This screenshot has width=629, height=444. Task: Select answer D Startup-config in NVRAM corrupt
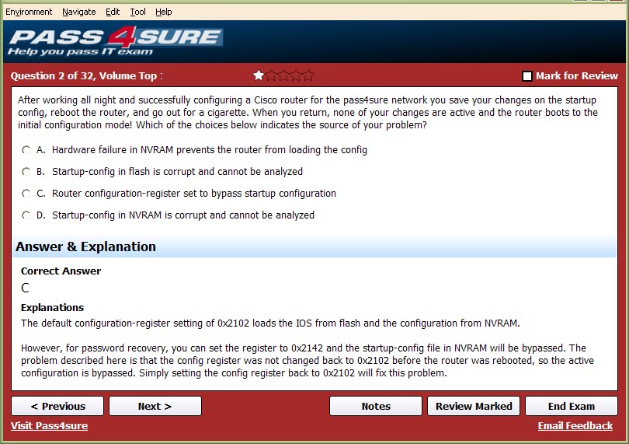pyautogui.click(x=26, y=215)
